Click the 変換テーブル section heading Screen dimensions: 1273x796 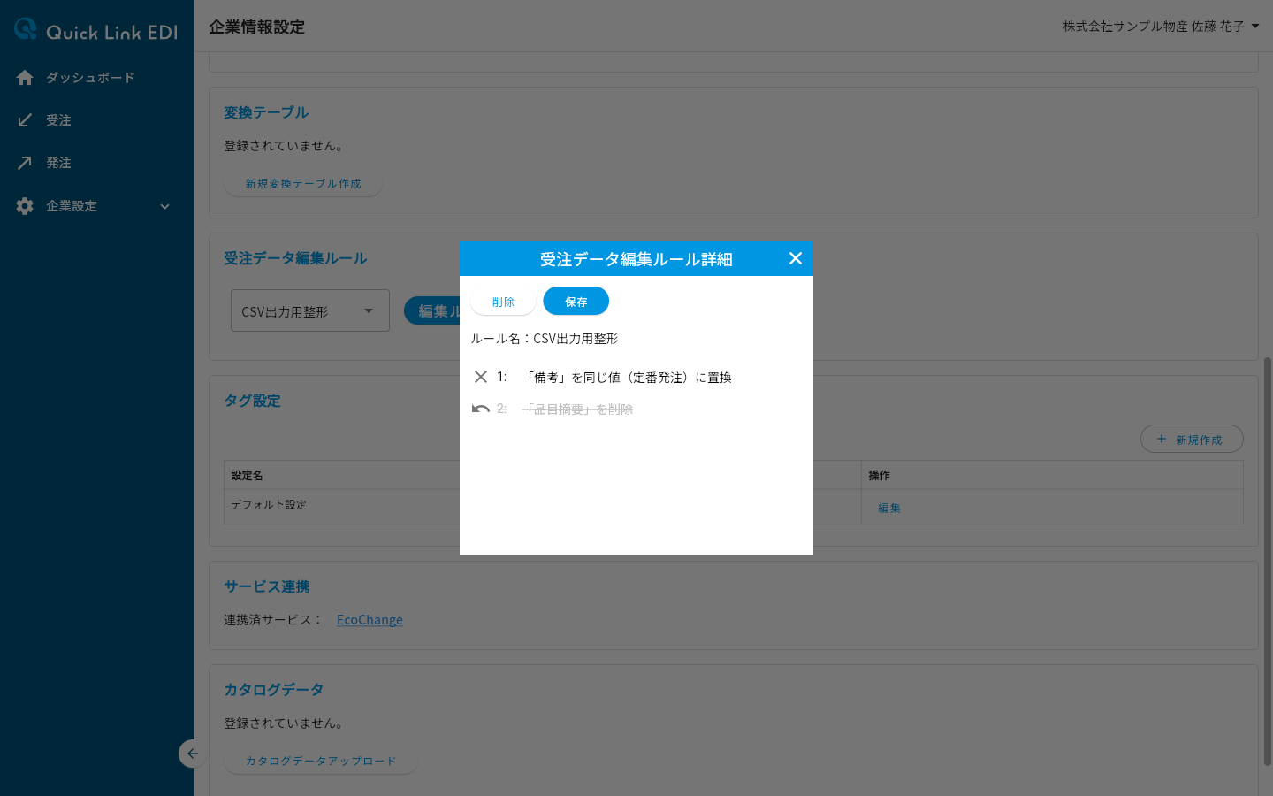(266, 112)
